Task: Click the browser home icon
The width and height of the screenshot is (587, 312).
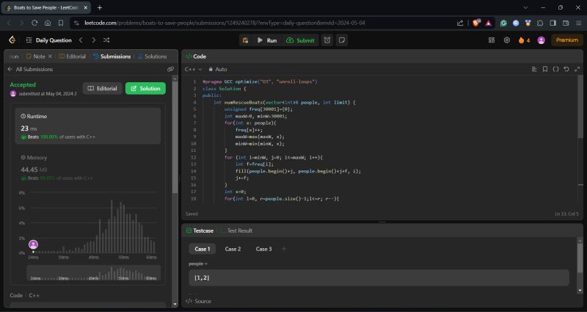Action: tap(48, 23)
